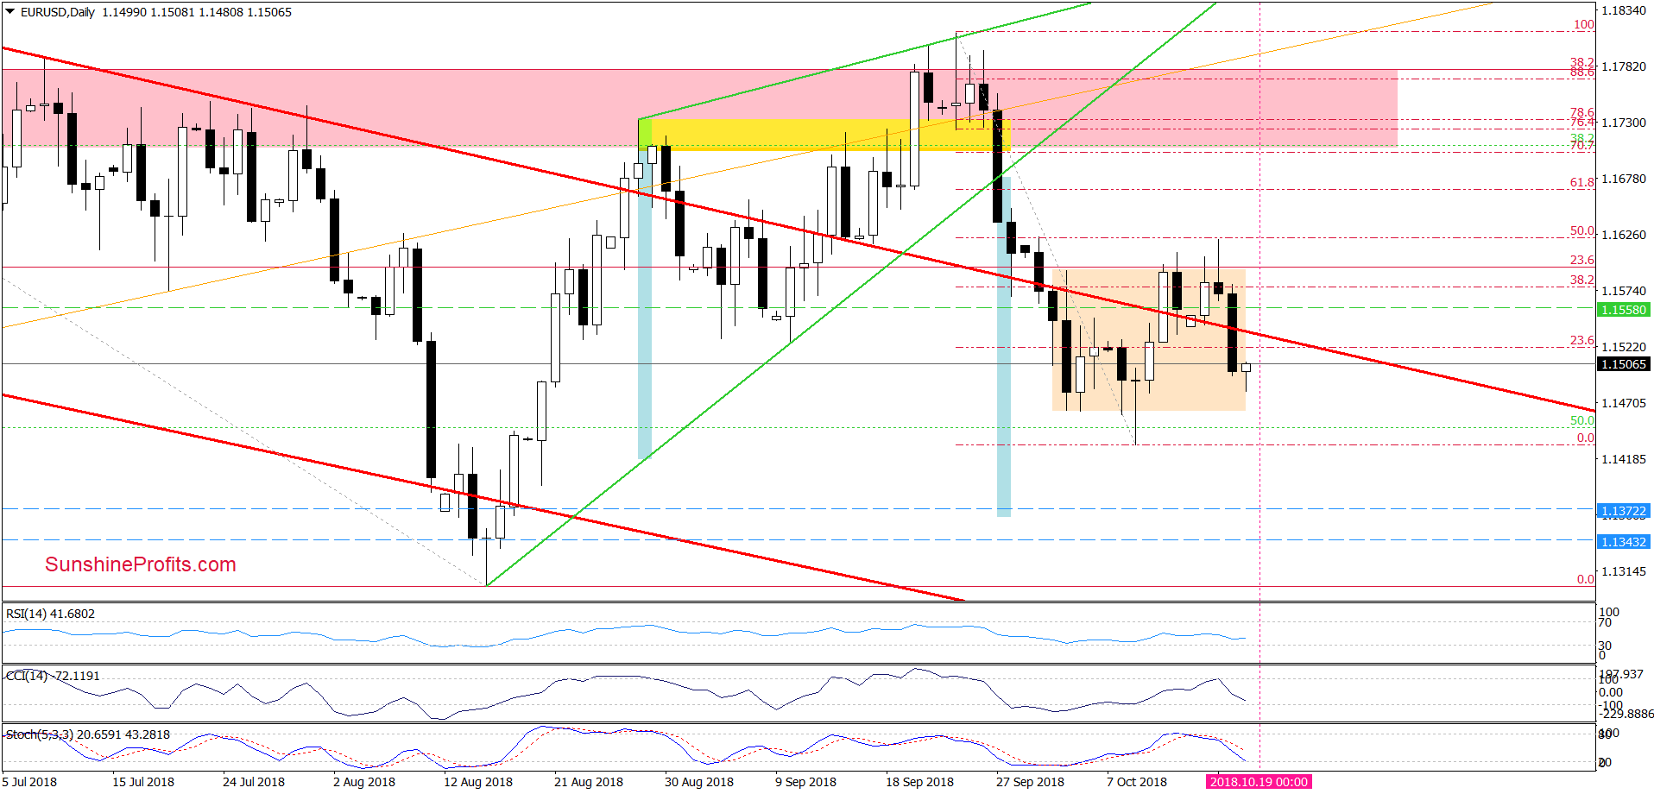Click the 1.16260 price axis value

1623,235
